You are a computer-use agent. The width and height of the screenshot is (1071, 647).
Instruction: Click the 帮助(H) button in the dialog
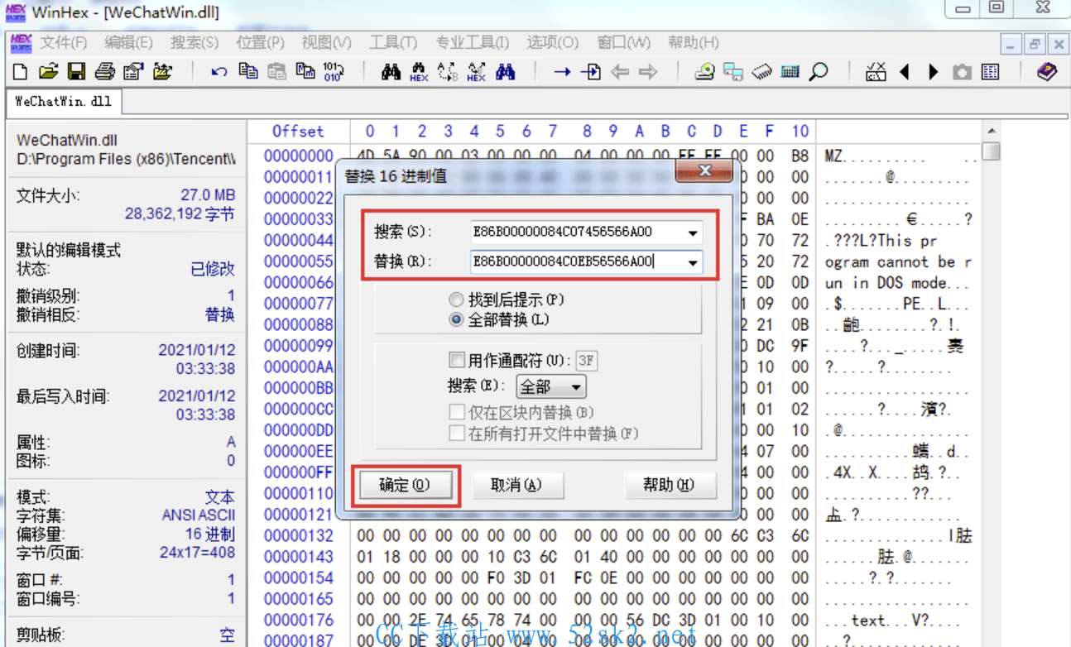coord(669,485)
